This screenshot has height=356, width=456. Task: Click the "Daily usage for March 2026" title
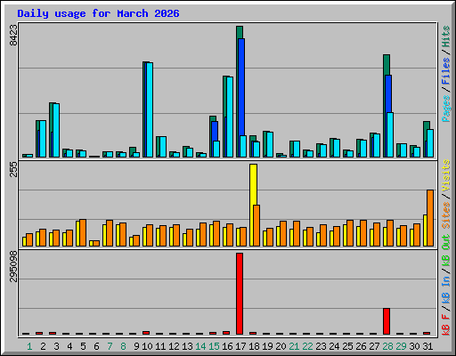click(98, 13)
